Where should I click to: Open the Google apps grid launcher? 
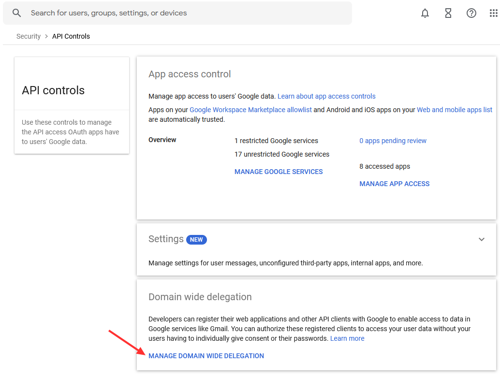point(493,14)
